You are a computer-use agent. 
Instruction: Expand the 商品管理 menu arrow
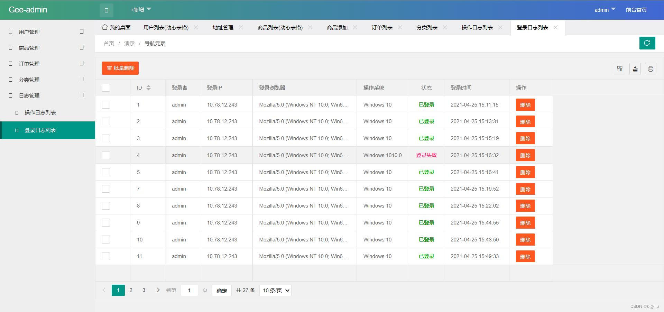click(82, 47)
